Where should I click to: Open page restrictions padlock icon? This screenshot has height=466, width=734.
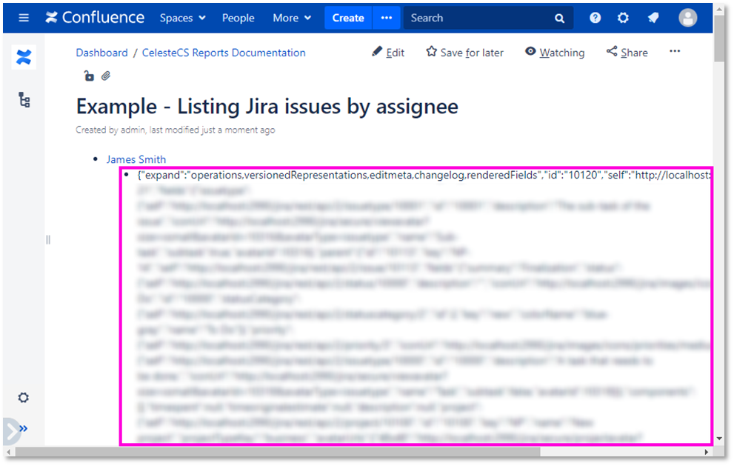pos(88,76)
